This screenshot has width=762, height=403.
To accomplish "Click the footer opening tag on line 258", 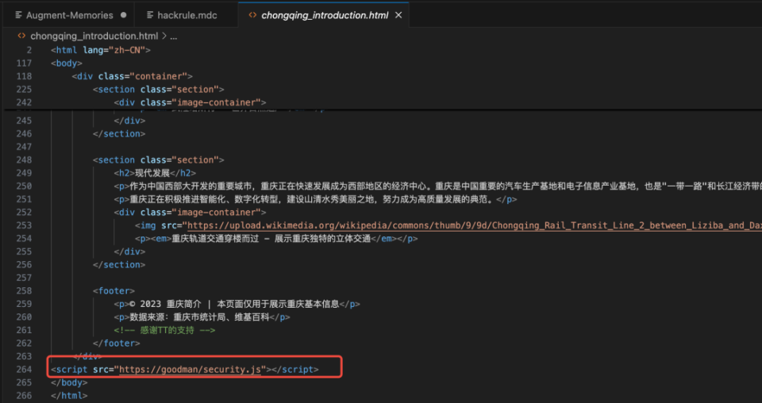I will click(x=114, y=291).
